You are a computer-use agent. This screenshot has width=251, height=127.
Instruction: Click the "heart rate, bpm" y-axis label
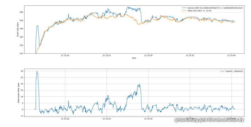point(18,30)
